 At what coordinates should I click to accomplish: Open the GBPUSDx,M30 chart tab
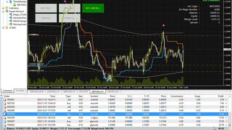click(37, 92)
